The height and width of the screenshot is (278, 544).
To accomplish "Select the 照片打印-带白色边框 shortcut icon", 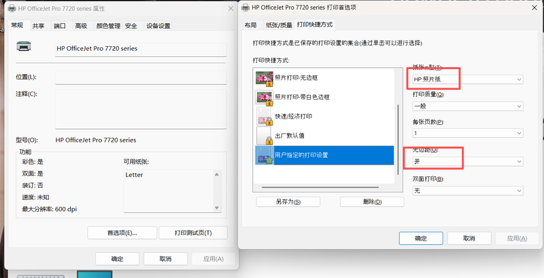I will coord(263,97).
